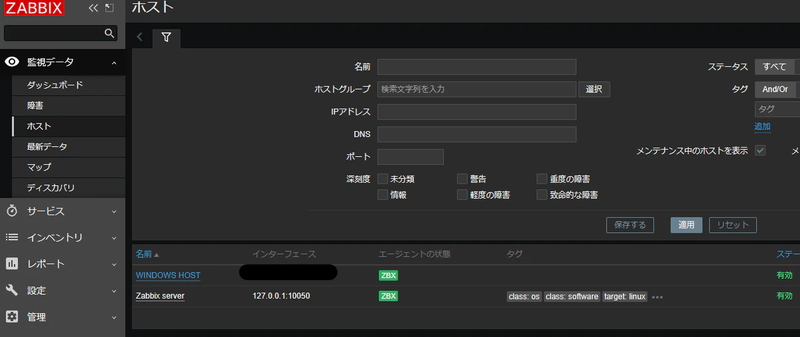Expand the インベントリ menu chevron
The height and width of the screenshot is (337, 800).
(x=114, y=238)
